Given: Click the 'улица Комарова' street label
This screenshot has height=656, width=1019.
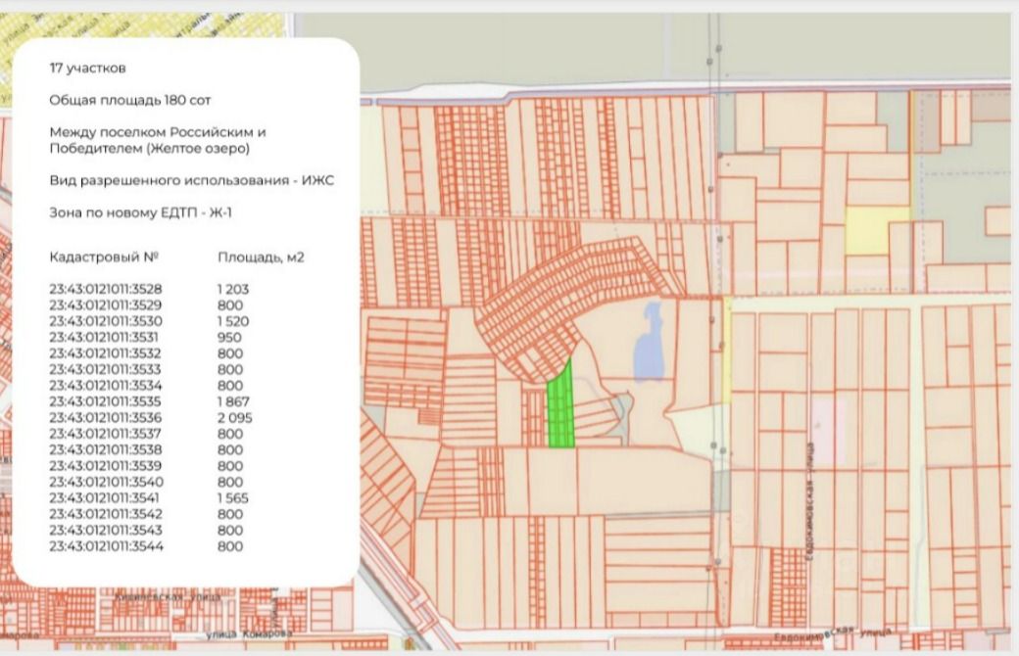Looking at the screenshot, I should point(250,633).
